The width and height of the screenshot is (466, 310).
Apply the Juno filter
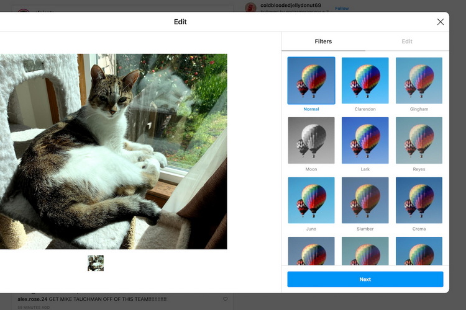pyautogui.click(x=311, y=200)
